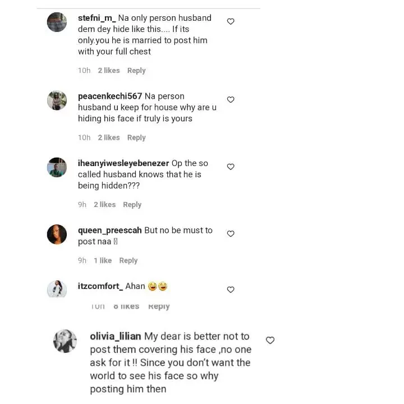Show the 1 like on queen_preescah's comment

pos(102,260)
